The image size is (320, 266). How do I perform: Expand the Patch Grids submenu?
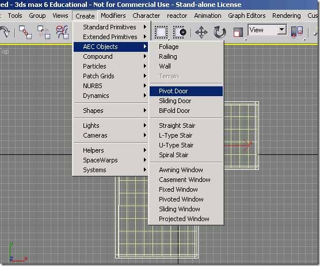(x=111, y=76)
